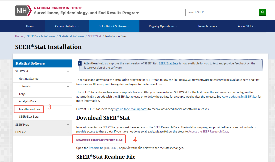The image size is (275, 162).
Task: Click the Home breadcrumb link
Action: click(19, 36)
